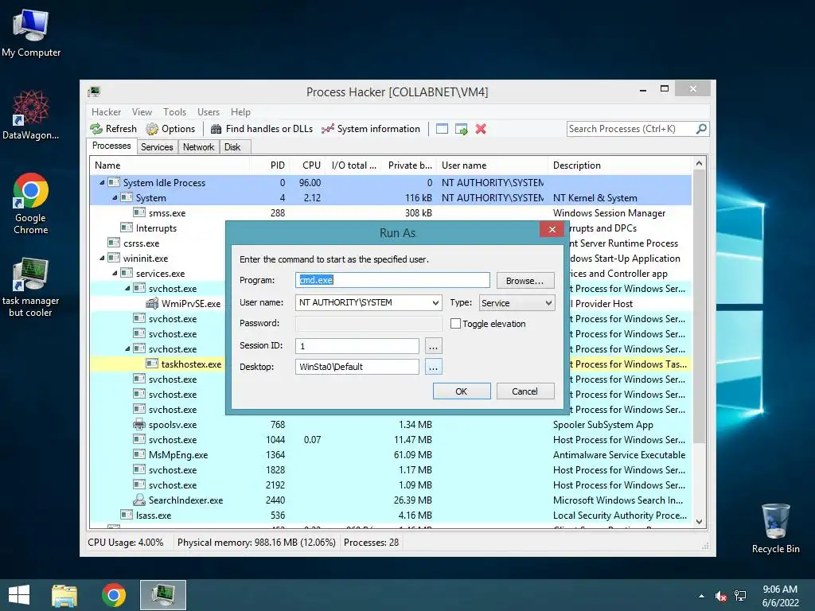Image resolution: width=815 pixels, height=611 pixels.
Task: Open the Users menu
Action: pyautogui.click(x=209, y=111)
